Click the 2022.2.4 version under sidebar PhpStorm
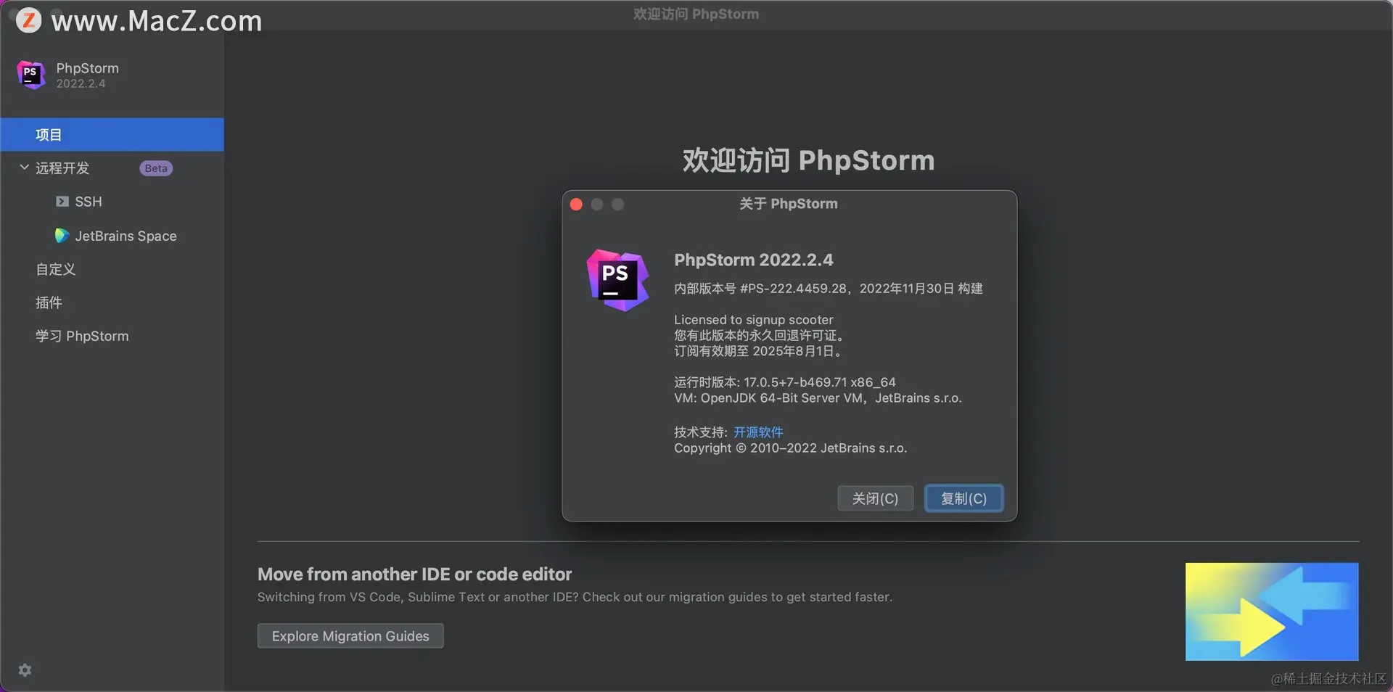Viewport: 1393px width, 692px height. tap(81, 84)
